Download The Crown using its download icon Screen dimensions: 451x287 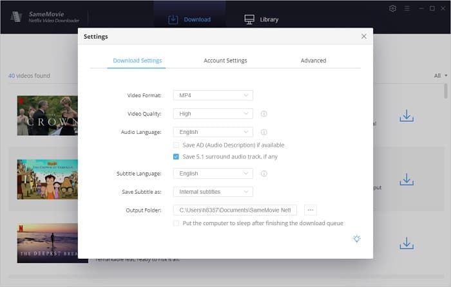click(x=406, y=116)
